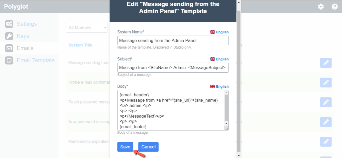Open the All Modules dropdown
Image resolution: width=342 pixels, height=158 pixels.
(x=87, y=28)
